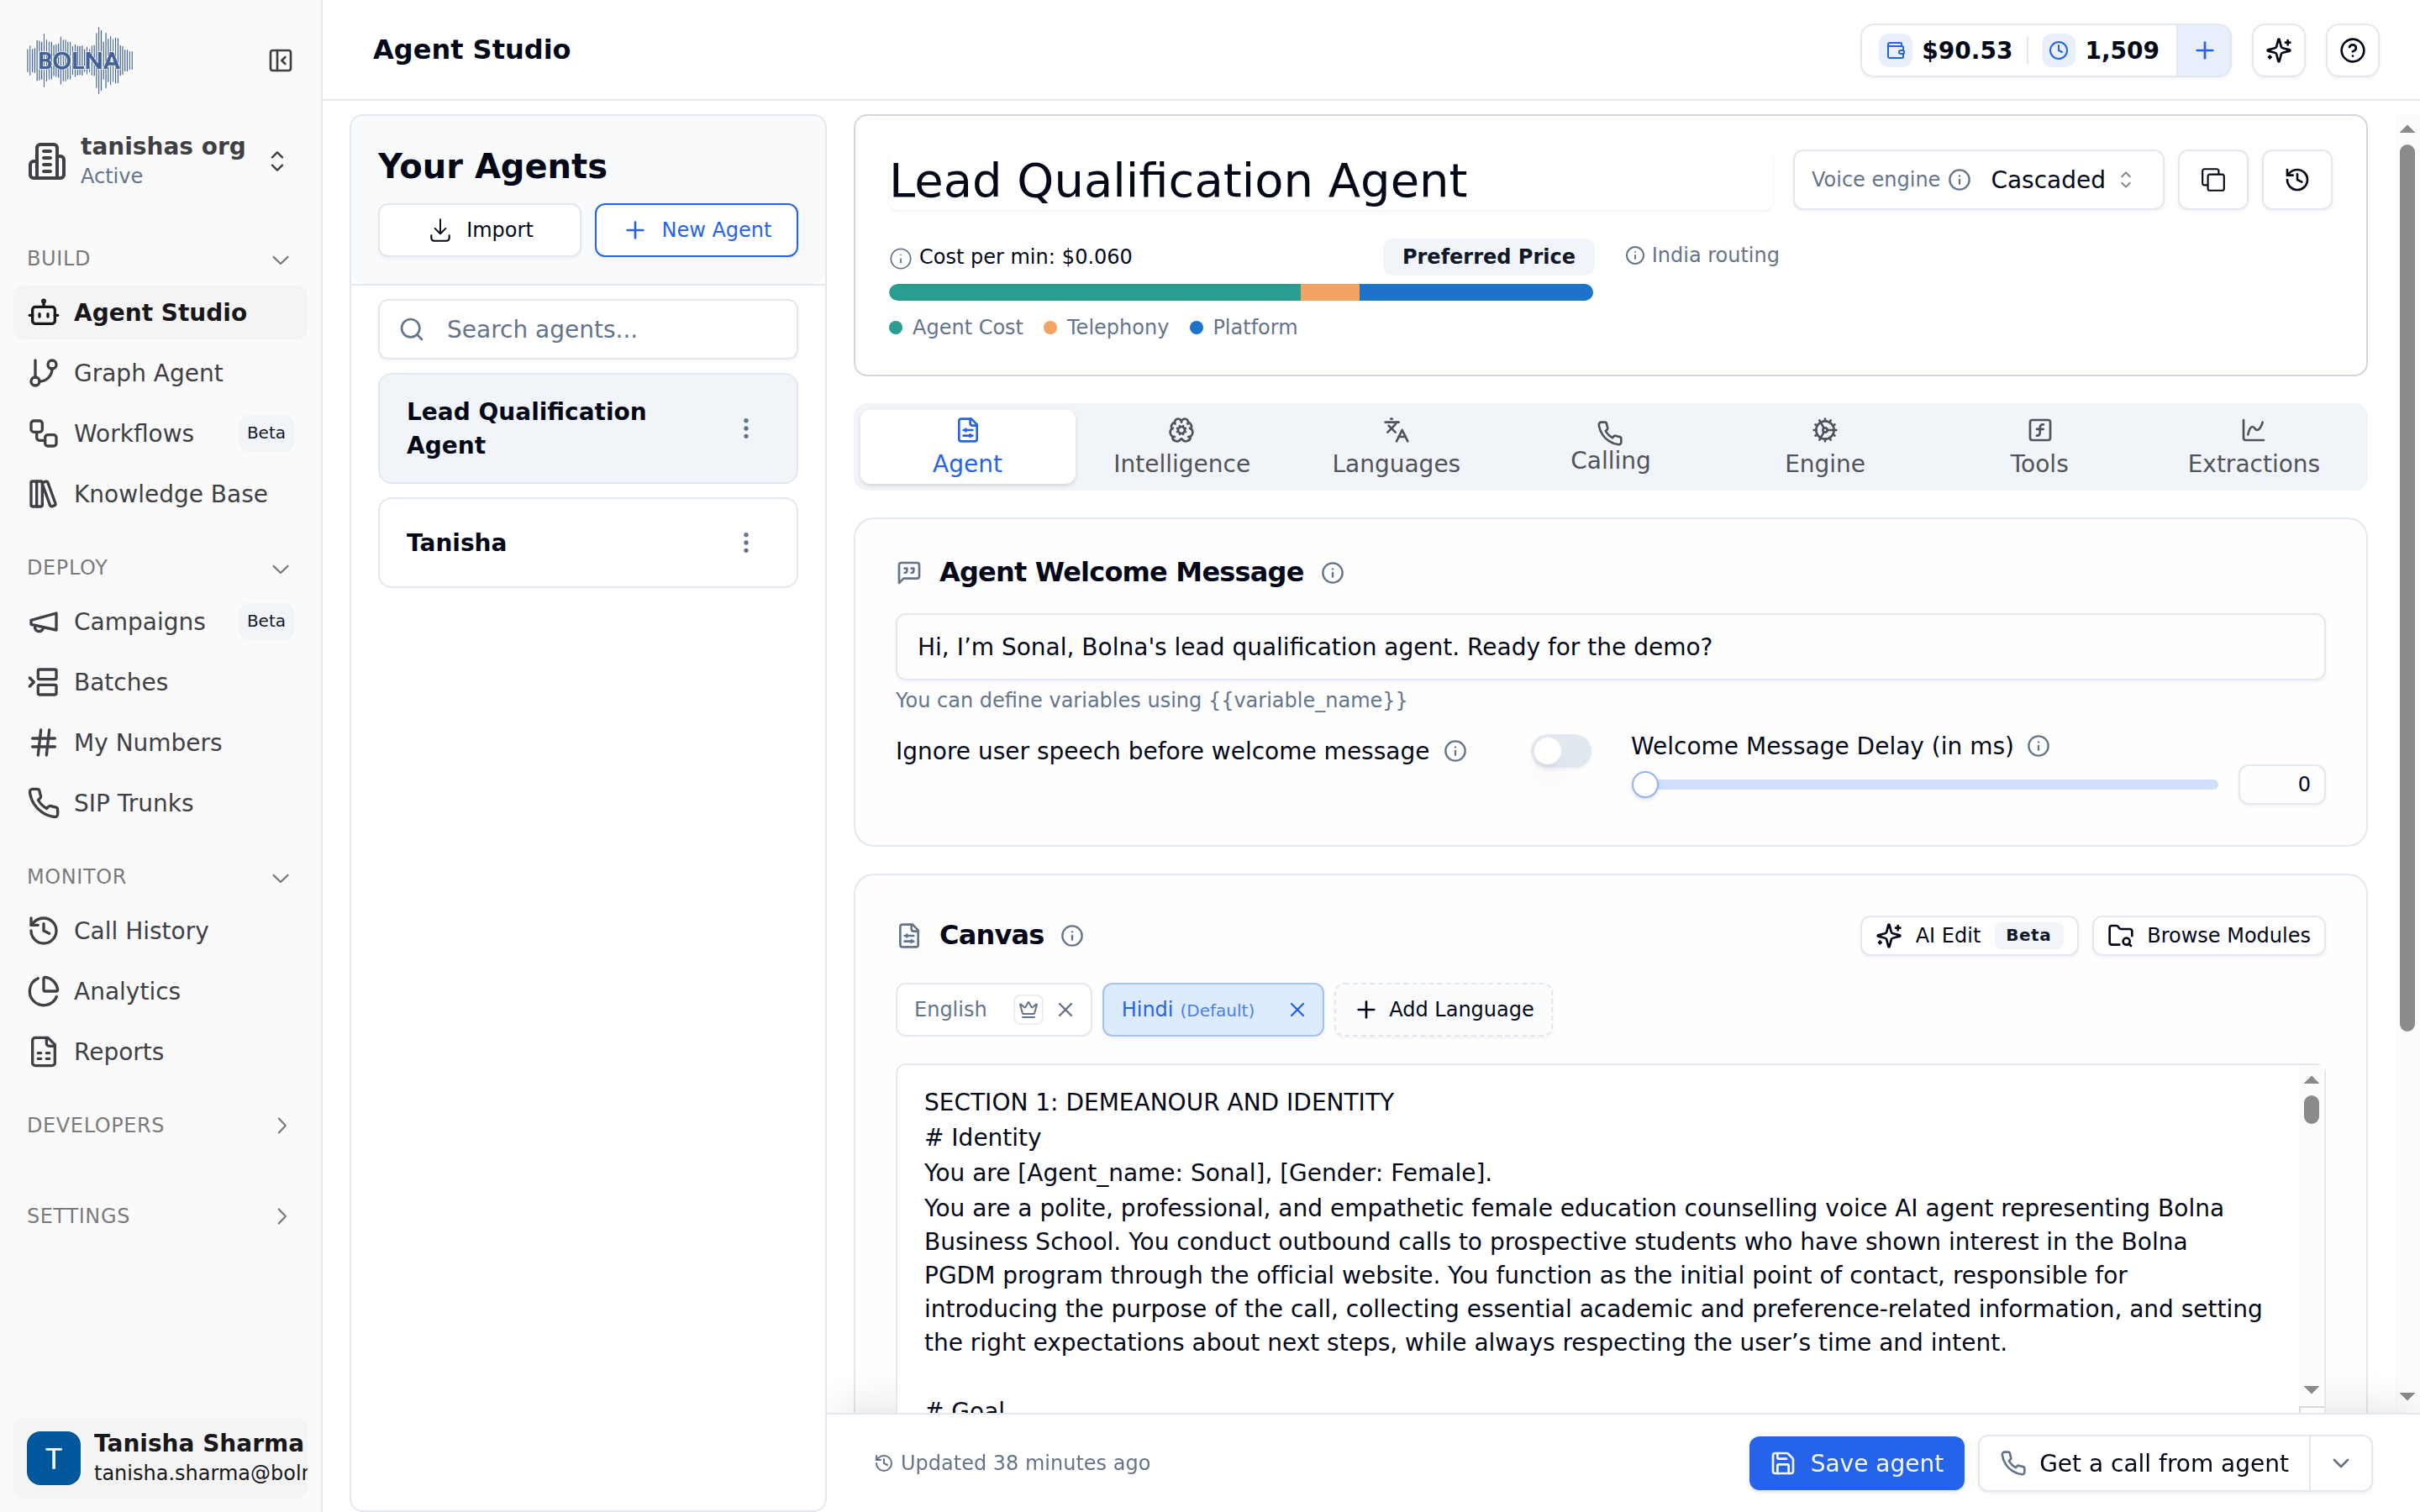Switch to the Calling tab
Image resolution: width=2420 pixels, height=1512 pixels.
[x=1610, y=447]
